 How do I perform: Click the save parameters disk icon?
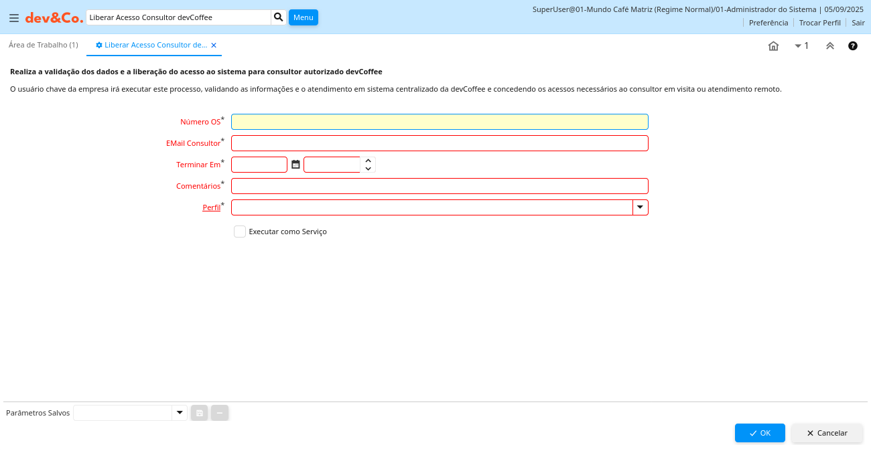(x=200, y=413)
